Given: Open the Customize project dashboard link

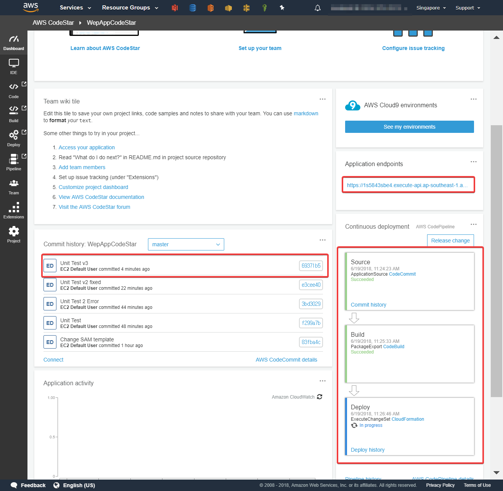Looking at the screenshot, I should pos(93,187).
